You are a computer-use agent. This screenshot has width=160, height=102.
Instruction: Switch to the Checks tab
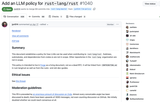(x=56, y=17)
